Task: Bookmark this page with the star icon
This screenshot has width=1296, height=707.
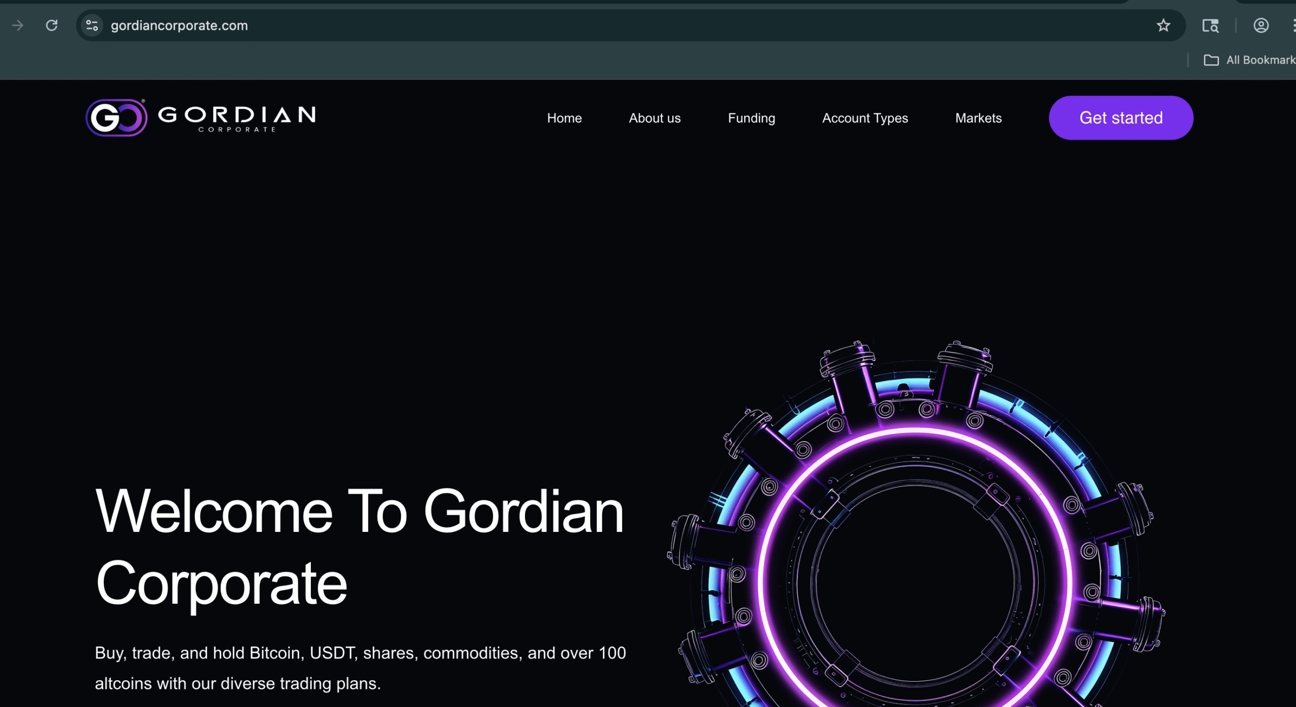Action: tap(1163, 25)
